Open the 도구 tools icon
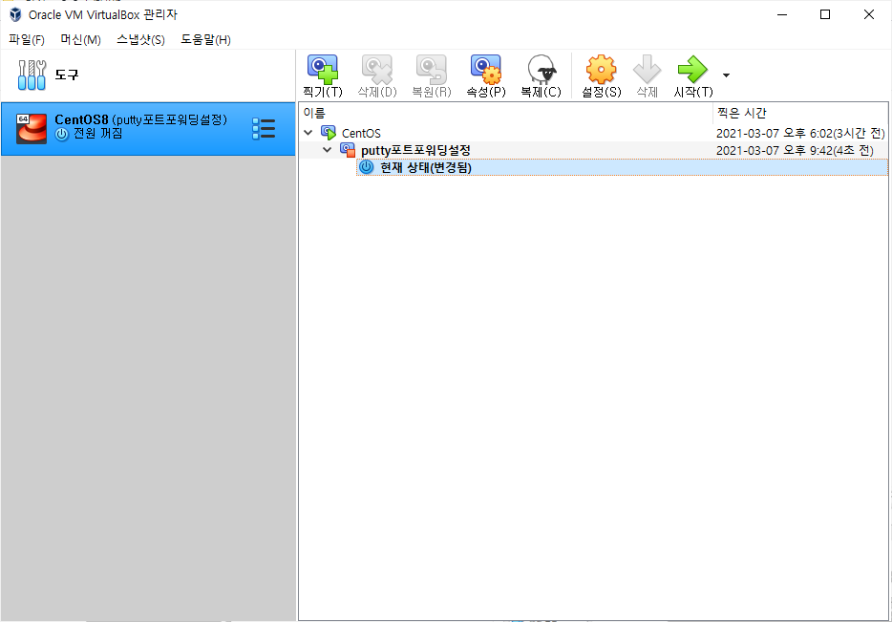The width and height of the screenshot is (892, 622). pyautogui.click(x=32, y=75)
